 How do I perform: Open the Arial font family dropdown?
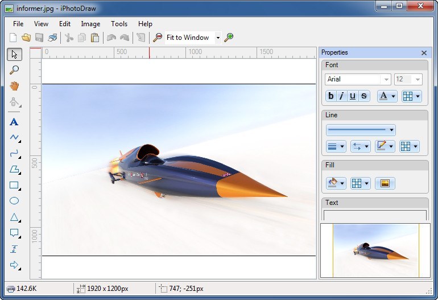click(x=386, y=79)
